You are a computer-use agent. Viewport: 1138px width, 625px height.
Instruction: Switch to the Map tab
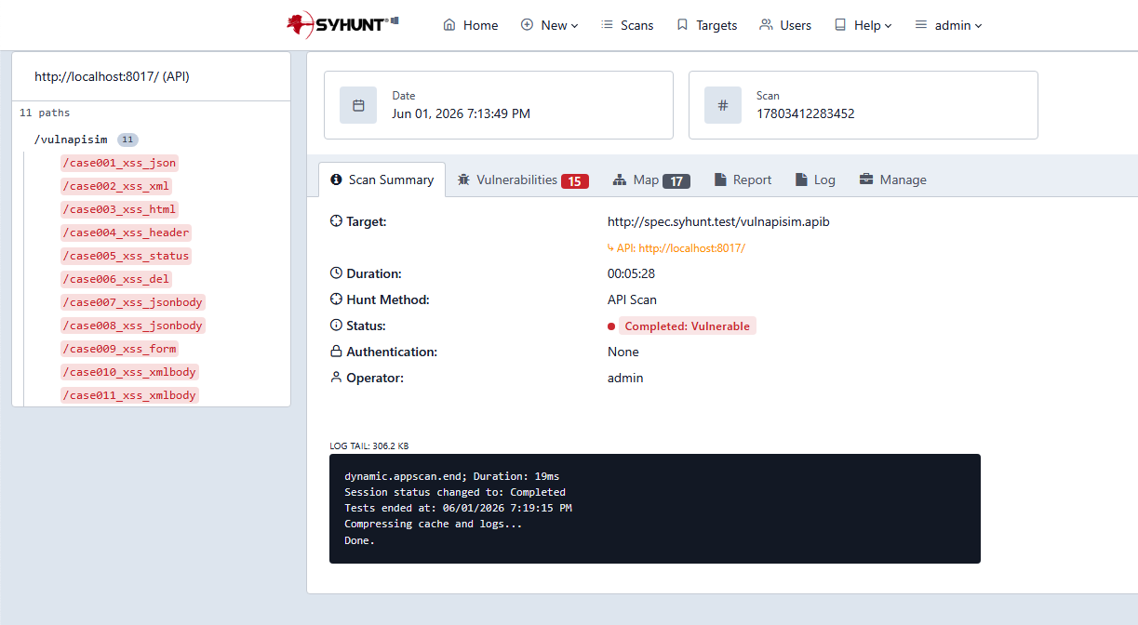click(651, 180)
